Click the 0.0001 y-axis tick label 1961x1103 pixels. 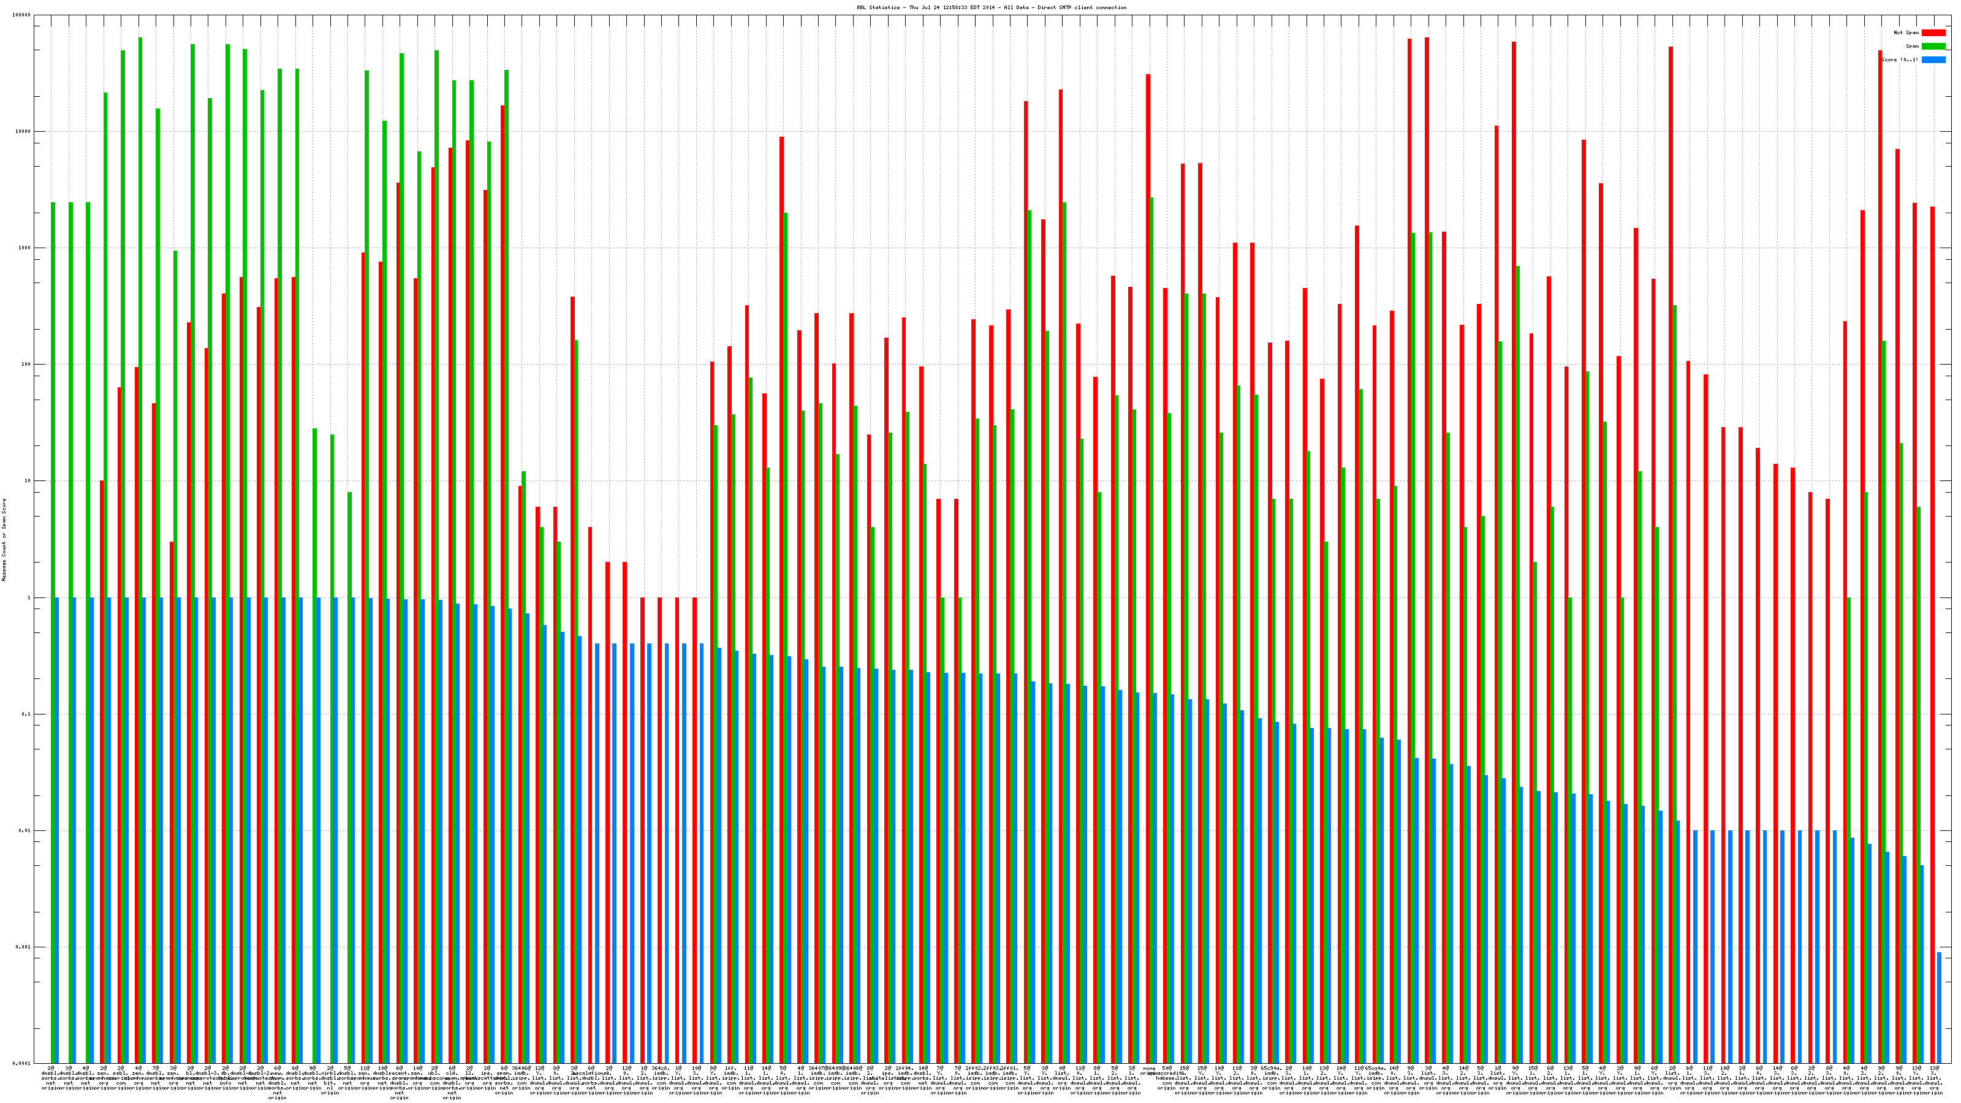point(23,1063)
